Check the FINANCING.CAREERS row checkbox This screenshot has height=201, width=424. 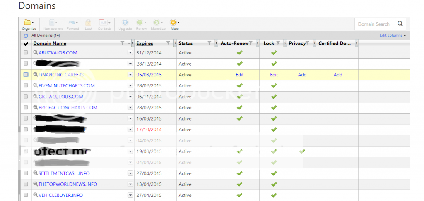pyautogui.click(x=26, y=75)
